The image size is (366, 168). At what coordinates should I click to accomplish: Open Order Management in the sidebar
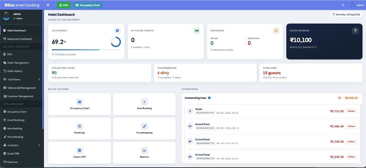[21, 63]
